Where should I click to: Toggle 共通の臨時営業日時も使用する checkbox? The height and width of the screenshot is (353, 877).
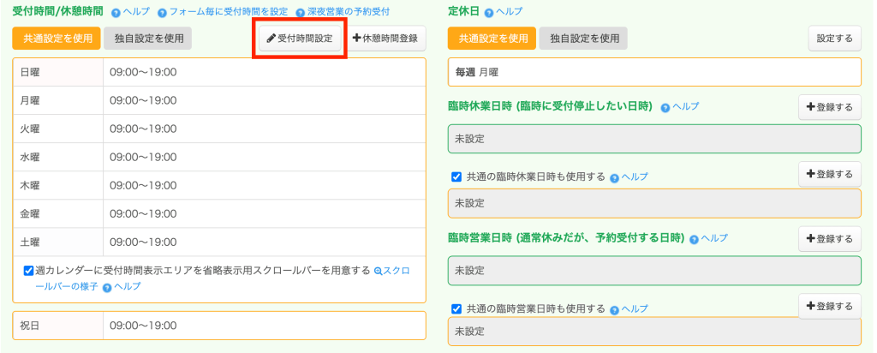tap(456, 309)
